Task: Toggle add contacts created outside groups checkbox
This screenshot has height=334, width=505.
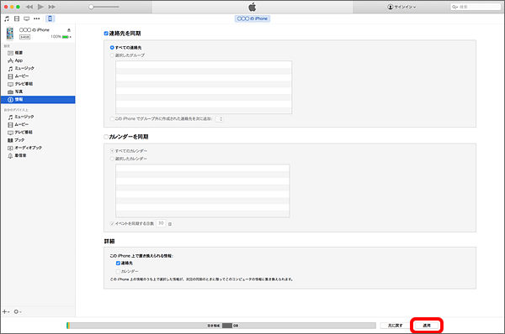Action: (112, 119)
